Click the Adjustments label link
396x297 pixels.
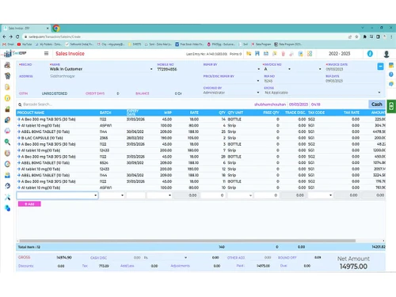[180, 266]
